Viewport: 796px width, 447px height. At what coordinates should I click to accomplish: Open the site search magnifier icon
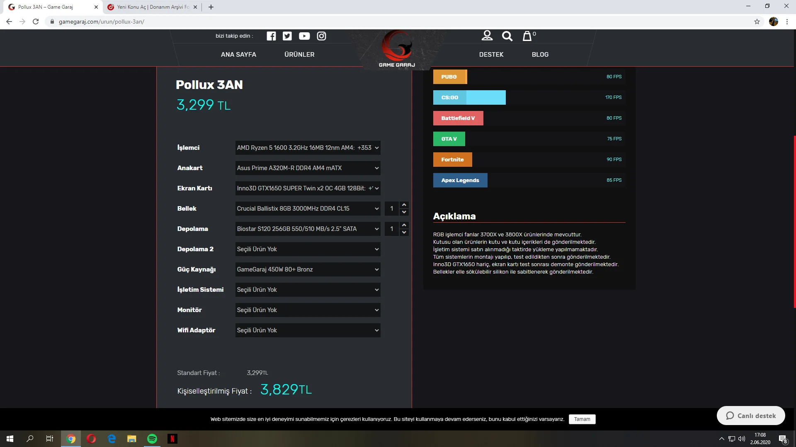(507, 36)
